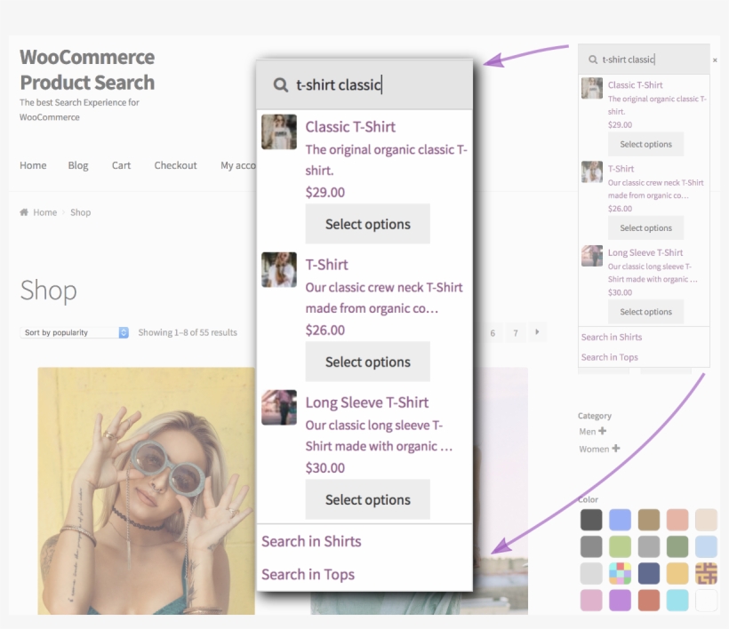Select options for $26.00 T-Shirt in enlarged popup

click(368, 362)
